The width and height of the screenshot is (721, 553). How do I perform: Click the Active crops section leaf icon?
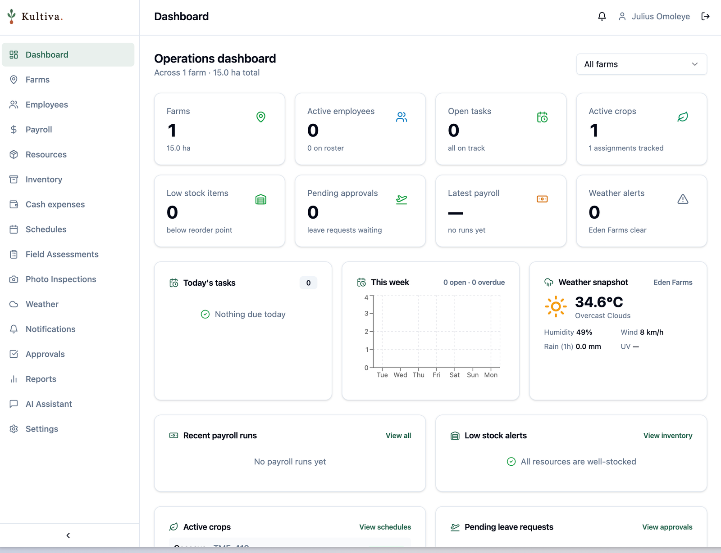tap(173, 527)
